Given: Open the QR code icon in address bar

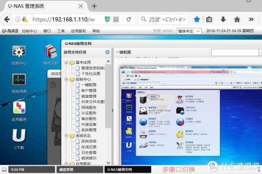Looking at the screenshot, I should click(x=116, y=19).
